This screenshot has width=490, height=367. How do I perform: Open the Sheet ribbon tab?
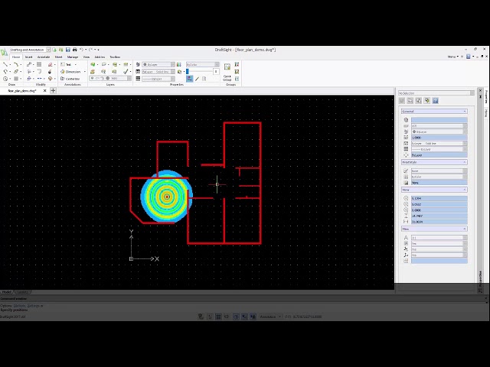point(58,57)
